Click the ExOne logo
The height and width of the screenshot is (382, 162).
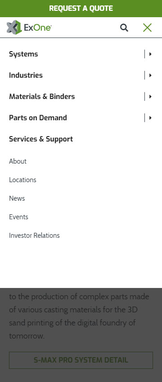(29, 28)
